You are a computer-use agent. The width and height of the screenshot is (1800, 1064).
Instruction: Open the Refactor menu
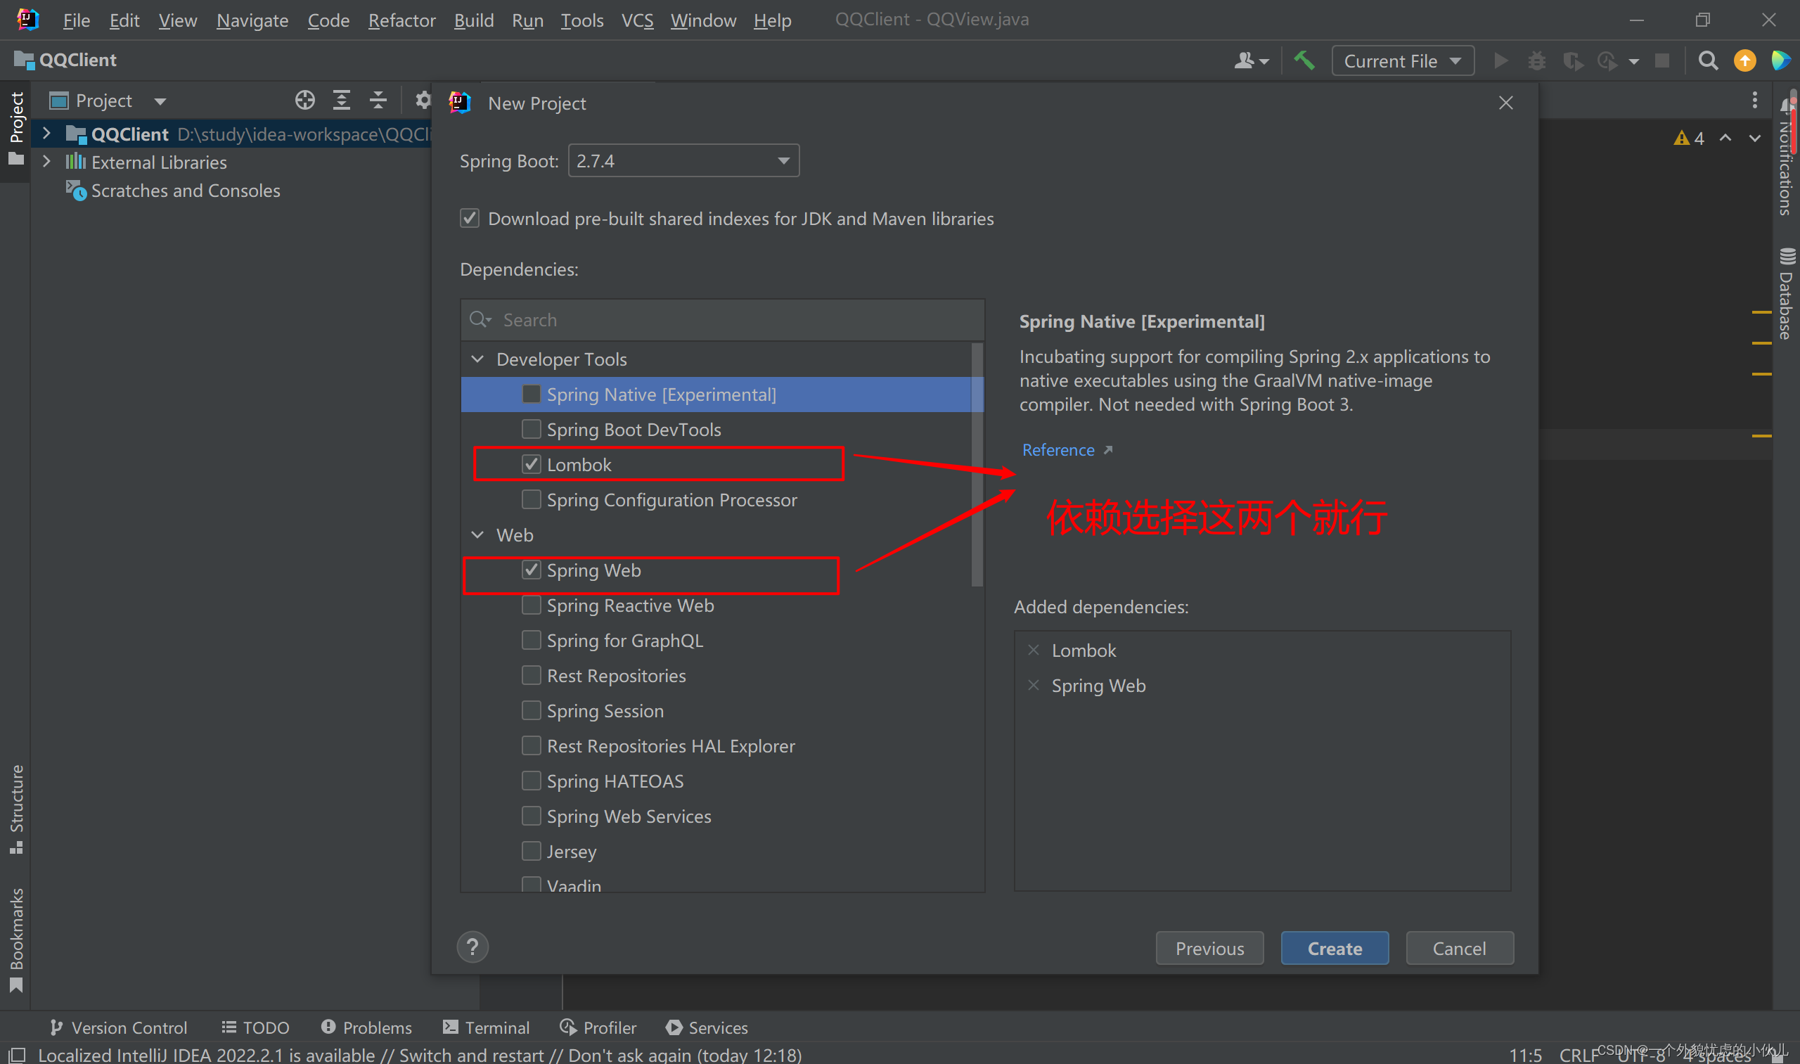[x=401, y=20]
